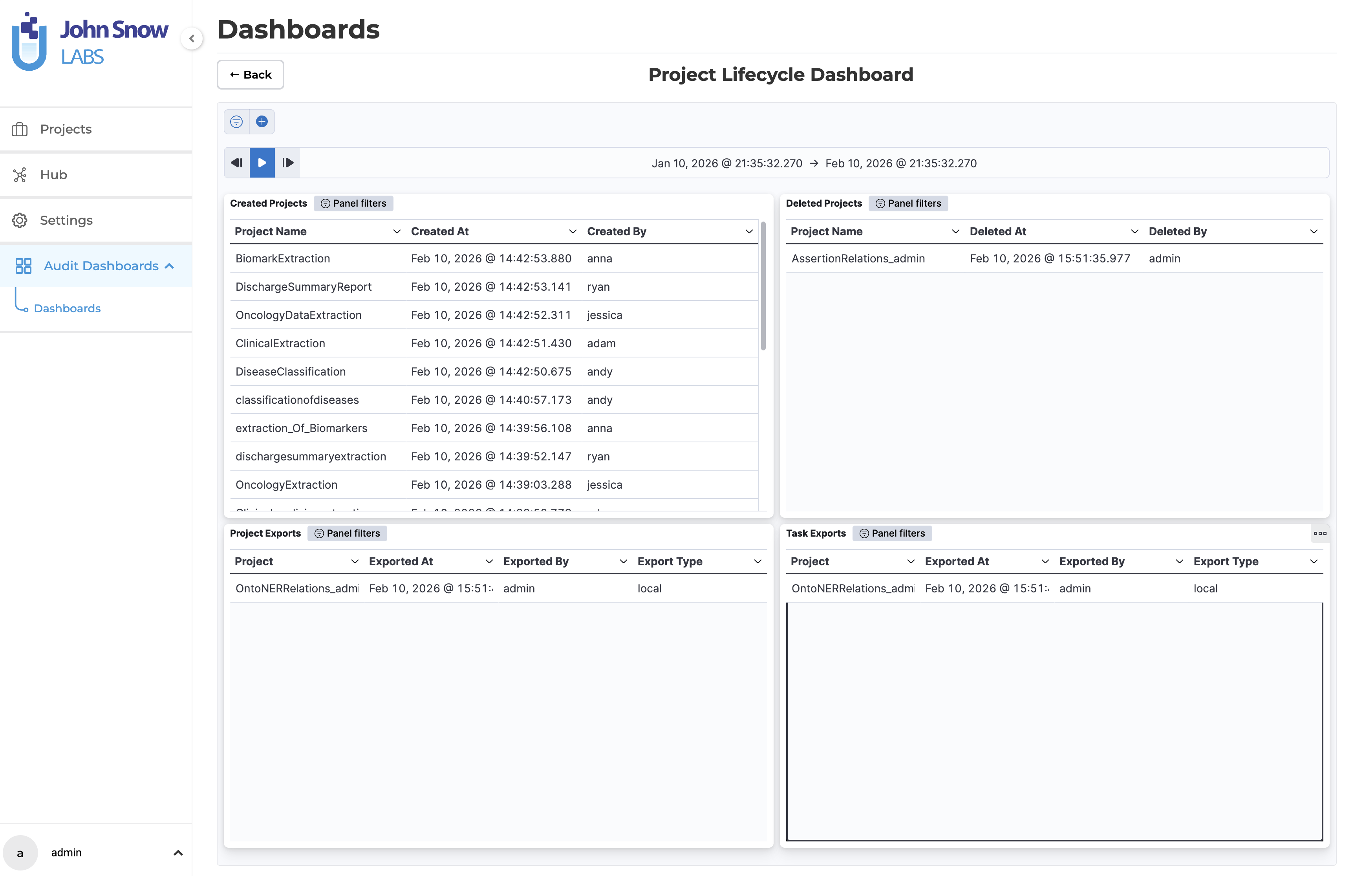Open Panel filters for Created Projects
This screenshot has width=1354, height=876.
(x=353, y=203)
